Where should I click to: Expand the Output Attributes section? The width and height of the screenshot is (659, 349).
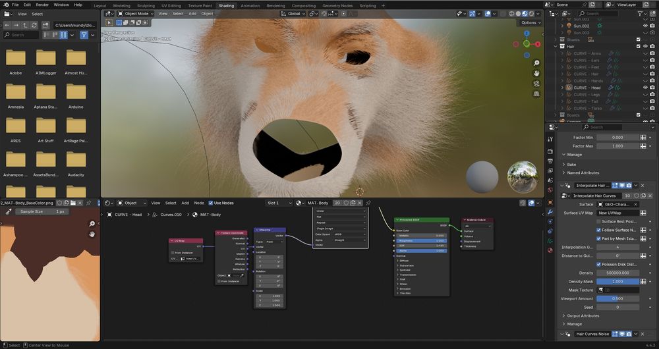[x=583, y=315]
